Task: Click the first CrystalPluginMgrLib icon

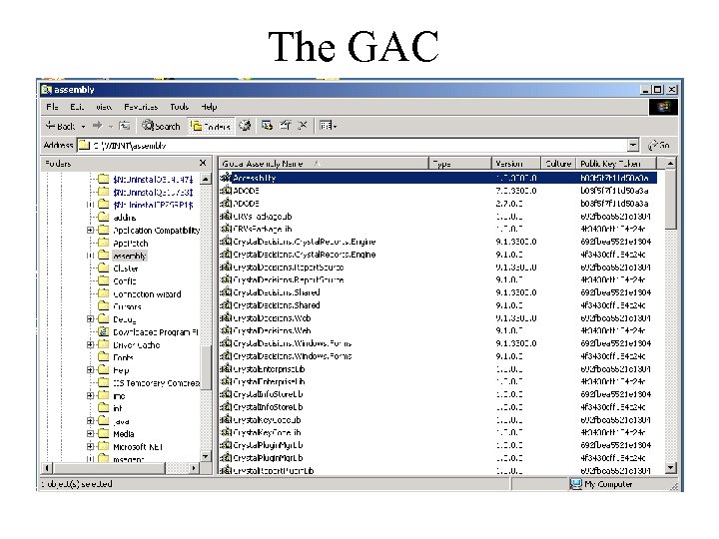Action: (x=226, y=444)
